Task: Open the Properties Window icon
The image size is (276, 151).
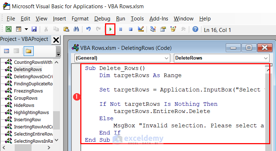Action: [x=163, y=29]
